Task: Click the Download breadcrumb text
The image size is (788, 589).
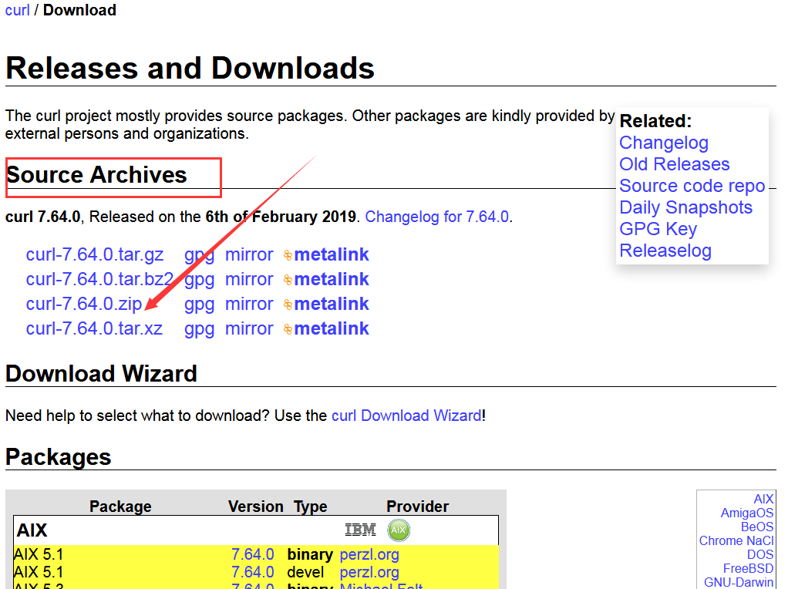Action: pos(79,9)
